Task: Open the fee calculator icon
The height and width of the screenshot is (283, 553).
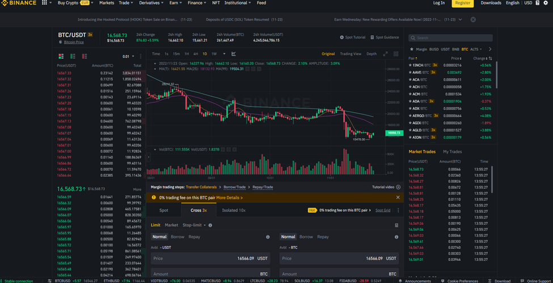Action: click(396, 225)
